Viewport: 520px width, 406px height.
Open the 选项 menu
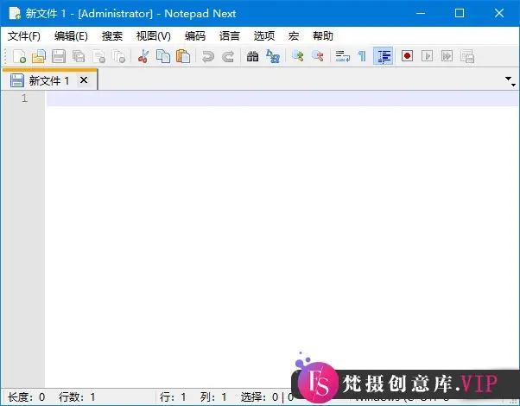coord(264,35)
